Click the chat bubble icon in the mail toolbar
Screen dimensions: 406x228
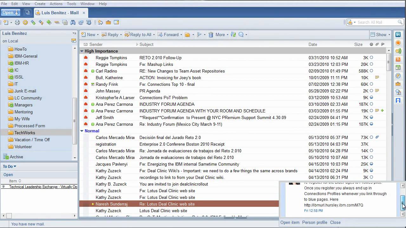pos(241,35)
